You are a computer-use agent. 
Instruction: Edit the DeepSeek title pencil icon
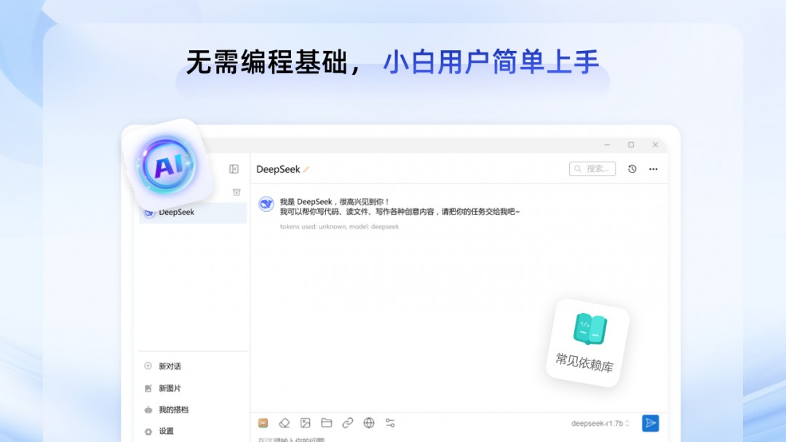coord(306,170)
